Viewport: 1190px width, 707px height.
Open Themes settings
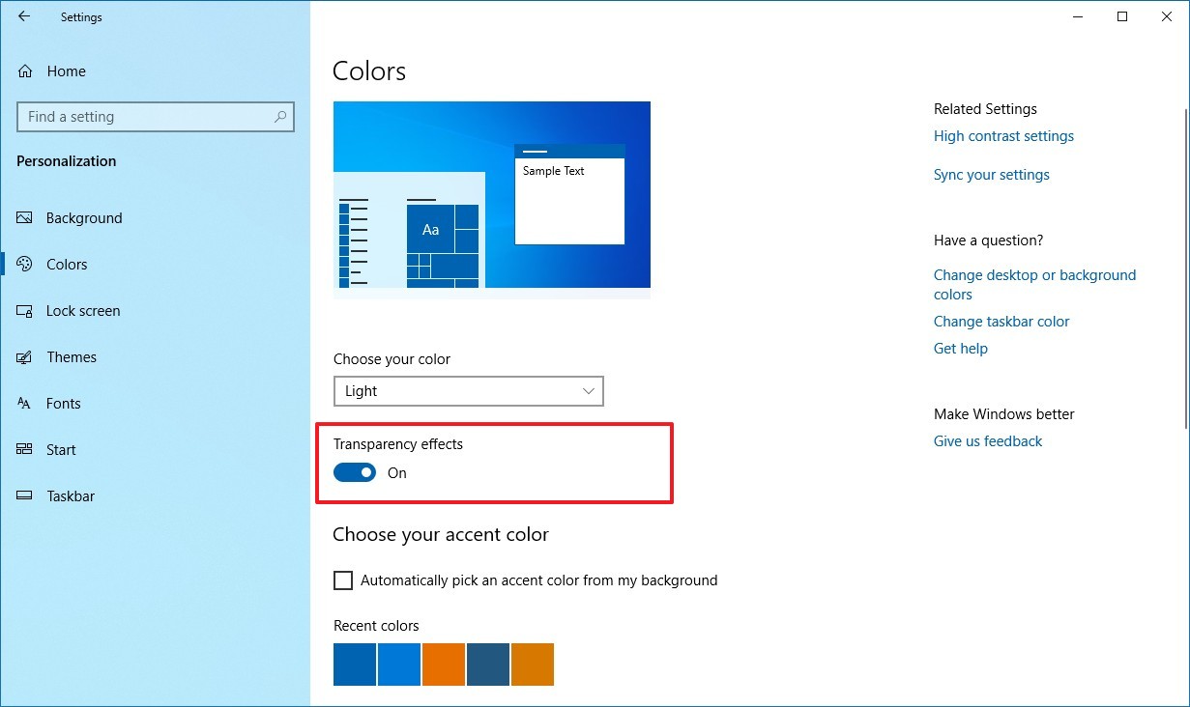point(71,356)
